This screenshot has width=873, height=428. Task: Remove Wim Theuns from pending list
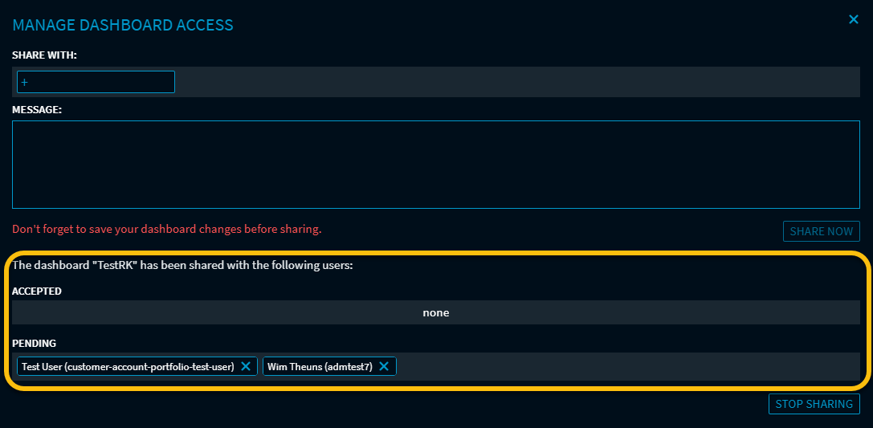pos(384,367)
